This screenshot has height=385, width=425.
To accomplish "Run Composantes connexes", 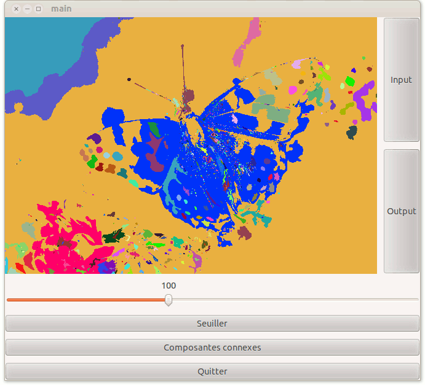I will [212, 348].
